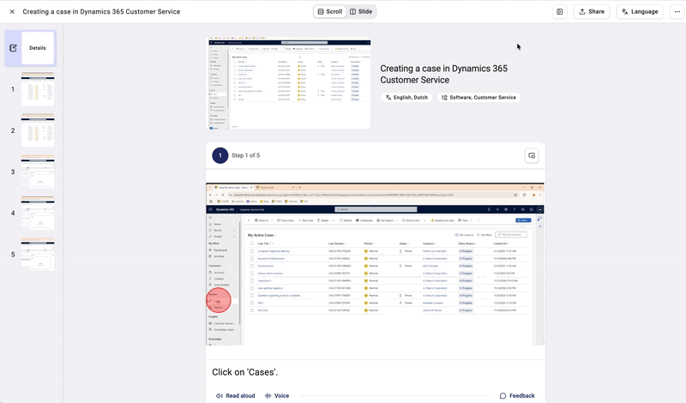686x403 pixels.
Task: Jump to step 2 thumbnail in sidebar
Action: point(38,130)
